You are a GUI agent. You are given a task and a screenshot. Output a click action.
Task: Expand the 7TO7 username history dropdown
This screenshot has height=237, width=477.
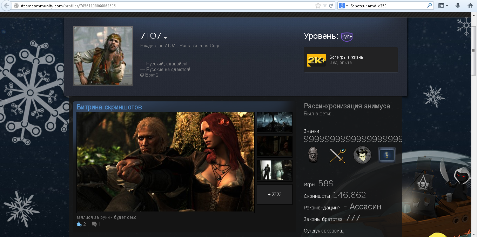(x=166, y=38)
